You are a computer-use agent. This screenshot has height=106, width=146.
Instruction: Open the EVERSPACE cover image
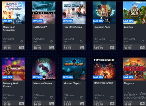(x=44, y=13)
